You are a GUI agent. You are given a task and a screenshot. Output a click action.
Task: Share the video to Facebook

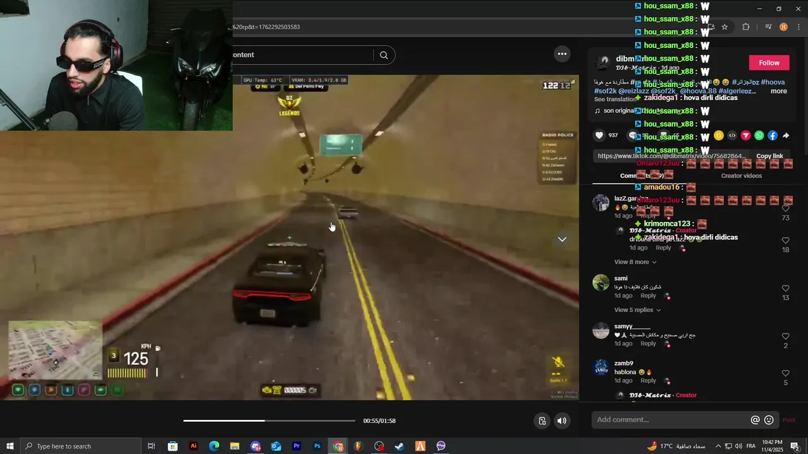pyautogui.click(x=773, y=136)
